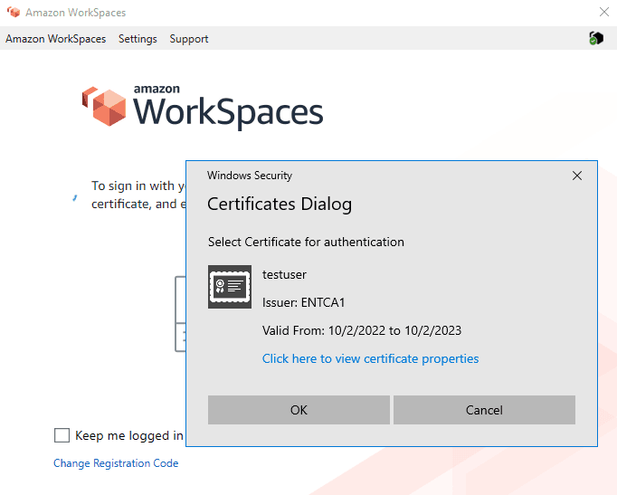Cancel the Certificates Dialog
Screen dimensions: 617x495
pyautogui.click(x=484, y=410)
